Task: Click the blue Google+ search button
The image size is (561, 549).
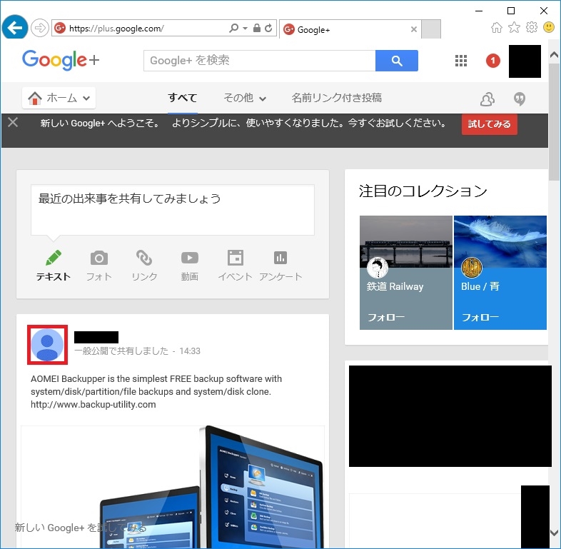Action: [396, 61]
